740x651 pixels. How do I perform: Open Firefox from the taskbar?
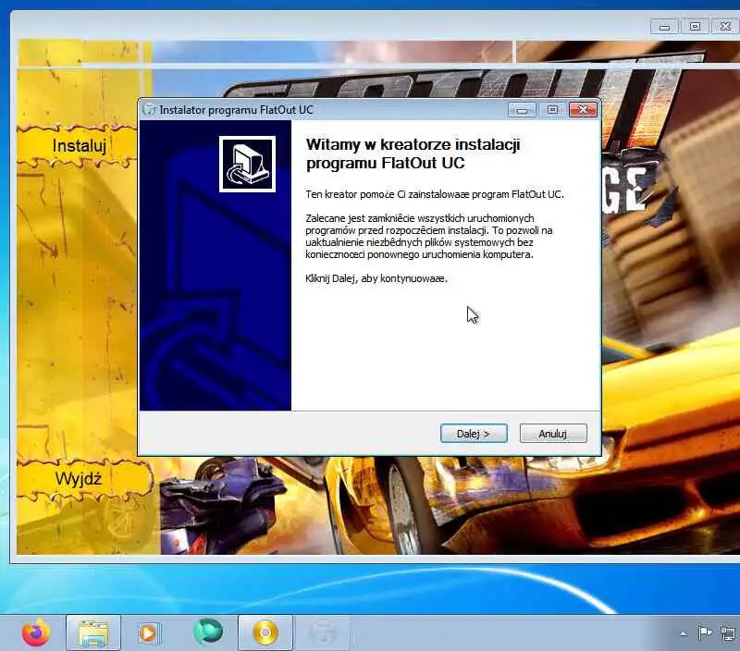[x=36, y=633]
